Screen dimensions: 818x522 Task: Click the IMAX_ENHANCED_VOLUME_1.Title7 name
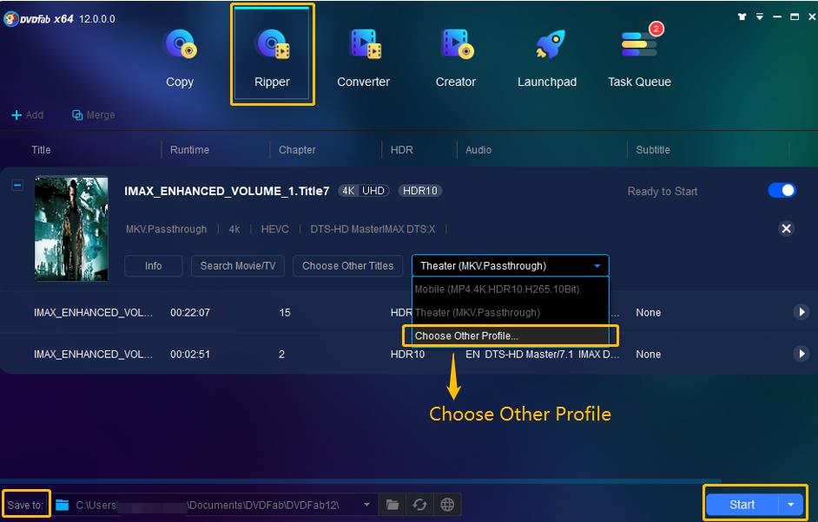pos(227,191)
